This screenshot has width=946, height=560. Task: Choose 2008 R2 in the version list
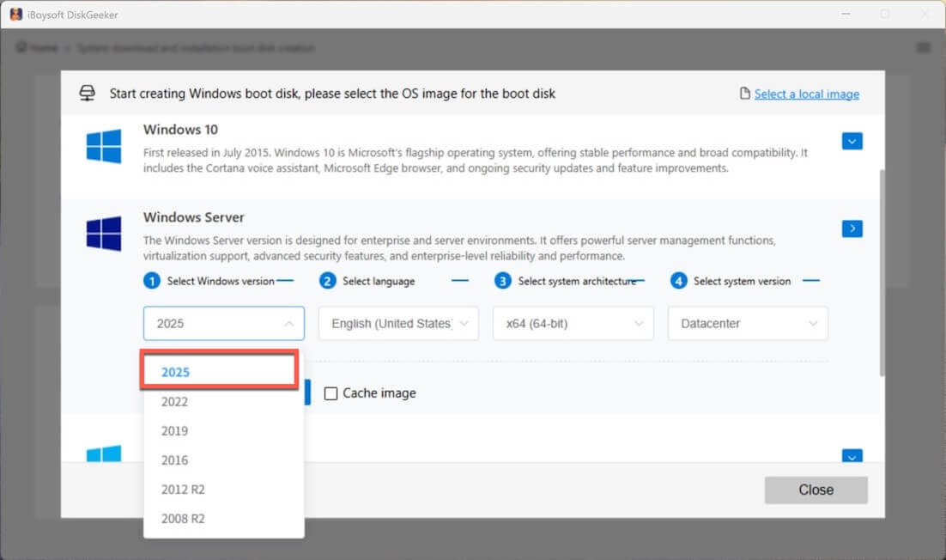[x=224, y=519]
